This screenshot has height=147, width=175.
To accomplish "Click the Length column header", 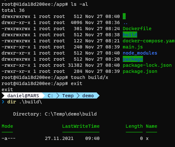I will 134,126.
